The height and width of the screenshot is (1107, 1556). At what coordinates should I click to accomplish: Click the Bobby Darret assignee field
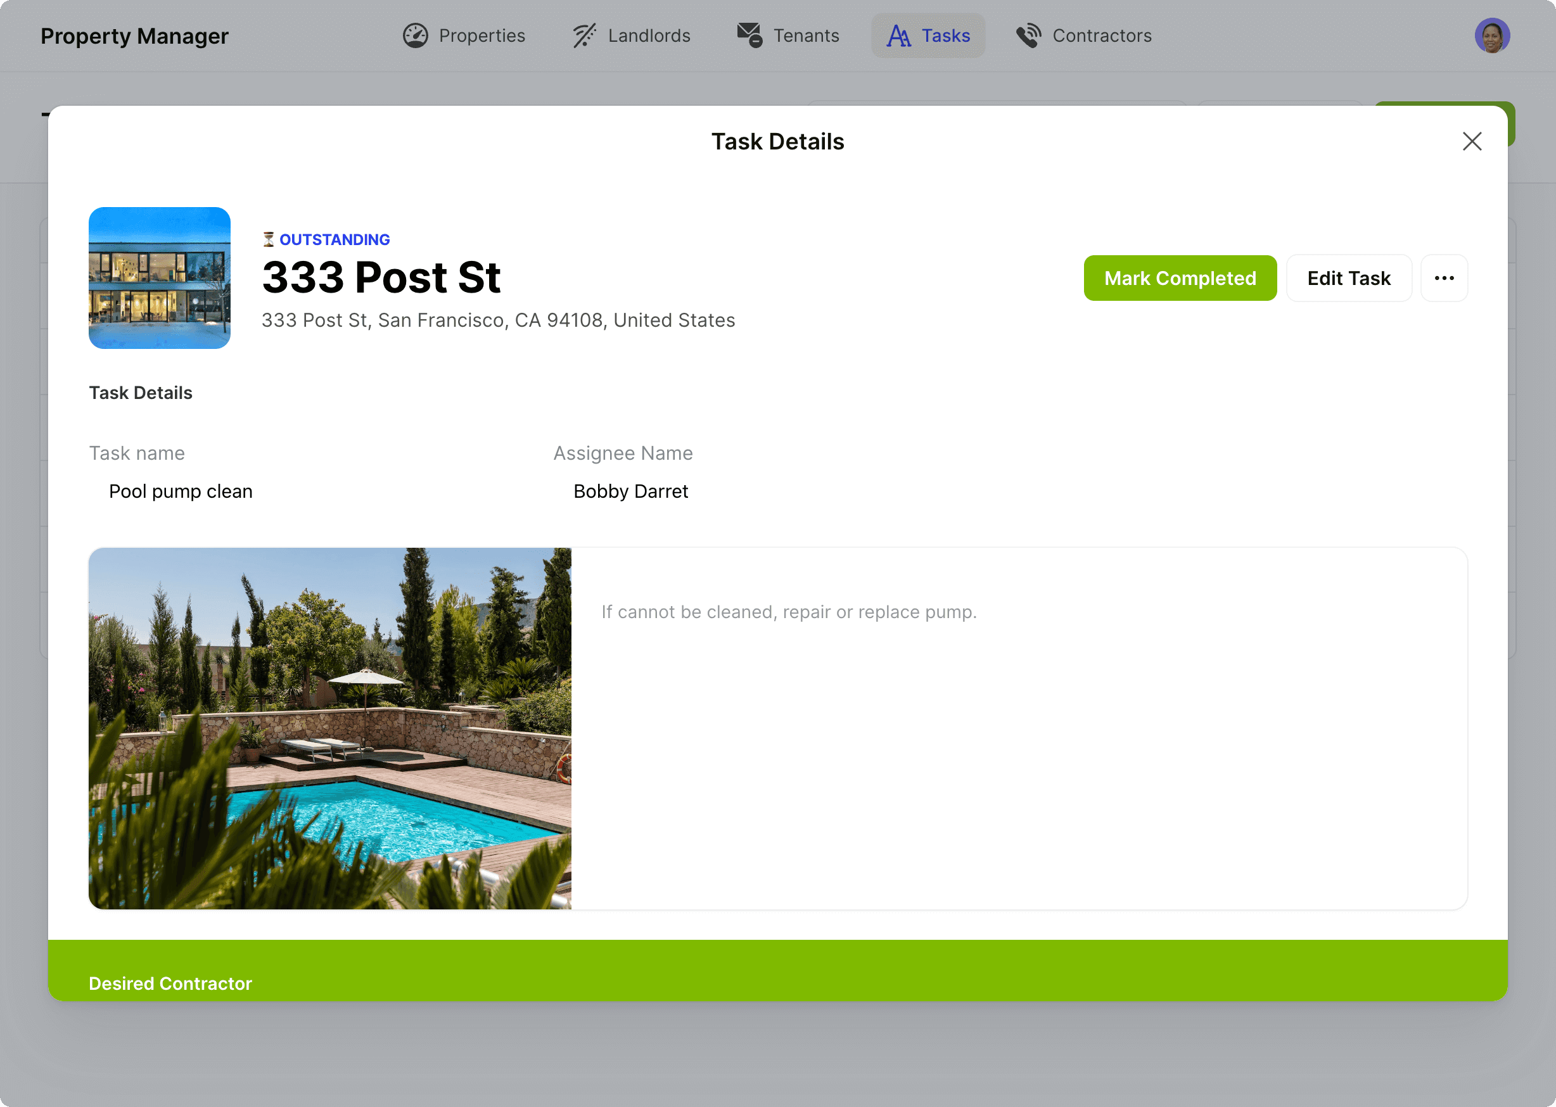click(x=631, y=491)
